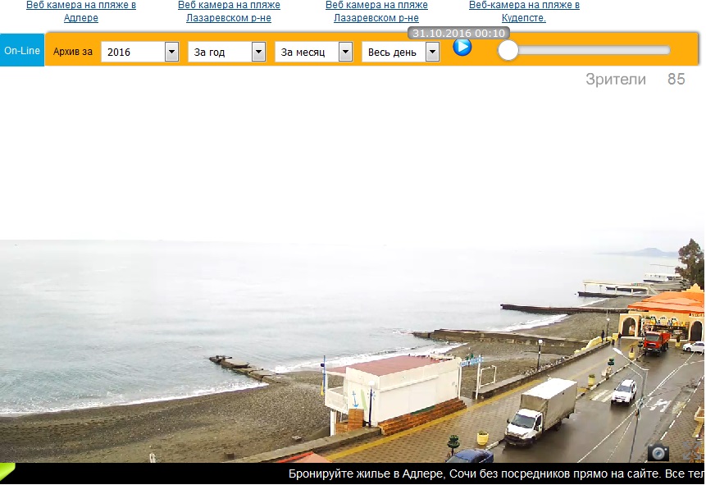Click the 31.10.2016 00:10 timestamp tooltip

(x=458, y=34)
